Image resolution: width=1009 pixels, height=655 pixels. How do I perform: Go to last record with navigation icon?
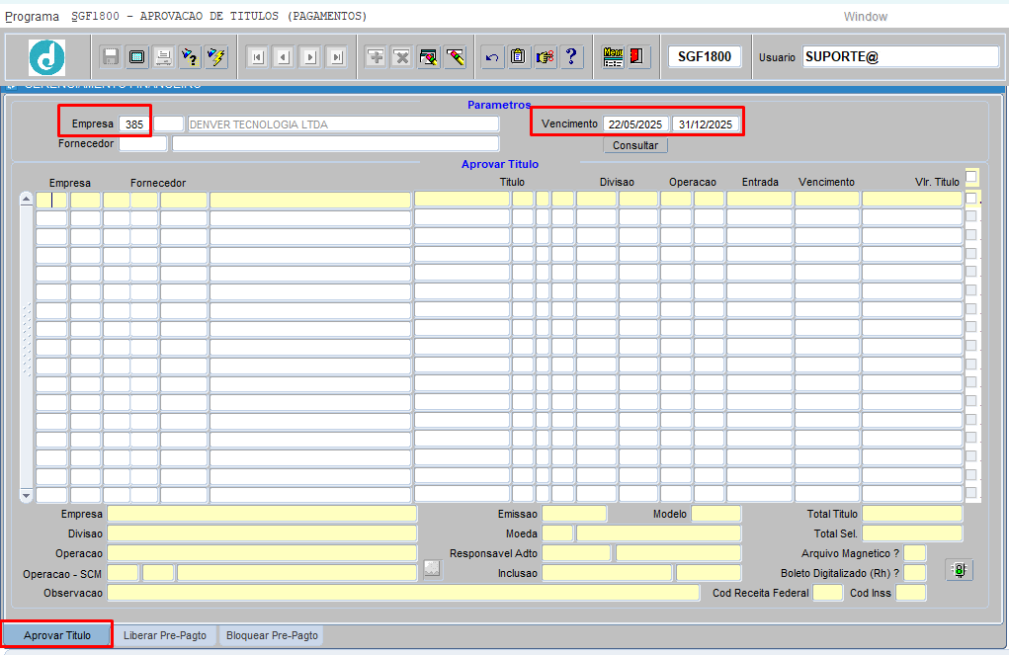pyautogui.click(x=337, y=57)
